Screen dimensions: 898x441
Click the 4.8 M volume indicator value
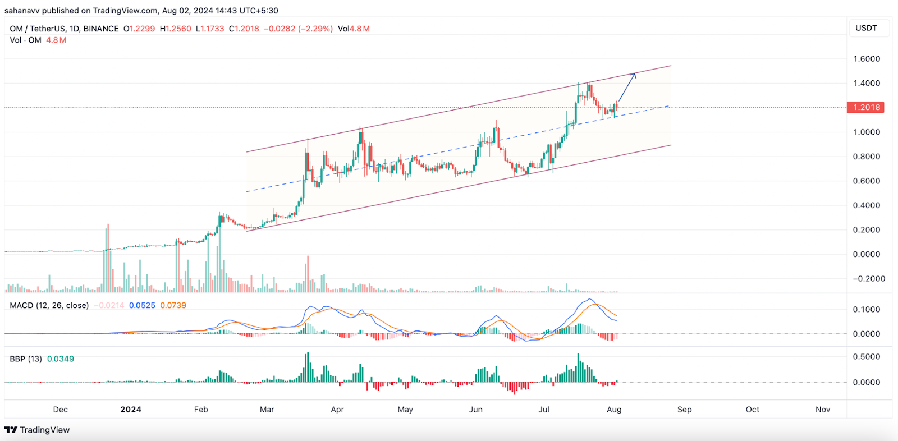pyautogui.click(x=56, y=40)
